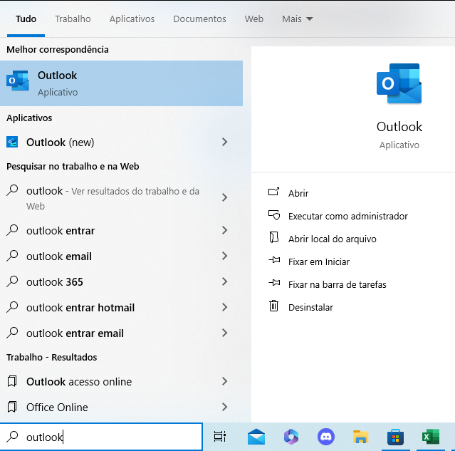This screenshot has width=455, height=451.
Task: Expand the 'outlook entrar hotmail' arrow
Action: click(x=224, y=307)
